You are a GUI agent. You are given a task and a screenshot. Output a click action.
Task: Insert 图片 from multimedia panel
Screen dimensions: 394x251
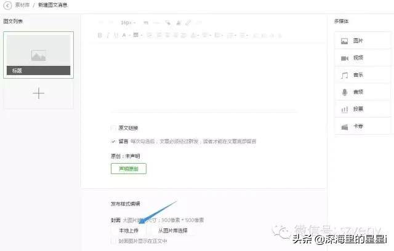tap(363, 41)
